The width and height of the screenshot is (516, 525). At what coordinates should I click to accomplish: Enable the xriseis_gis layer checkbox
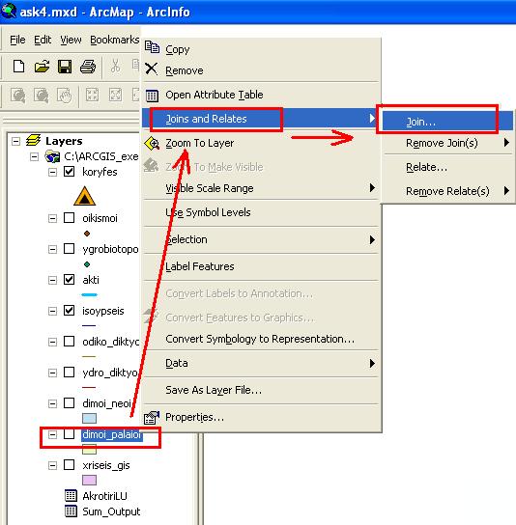[x=69, y=465]
